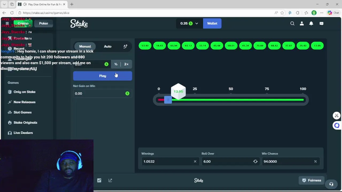Close the Play Dice Online browser tab
This screenshot has width=342, height=192.
(x=64, y=4)
